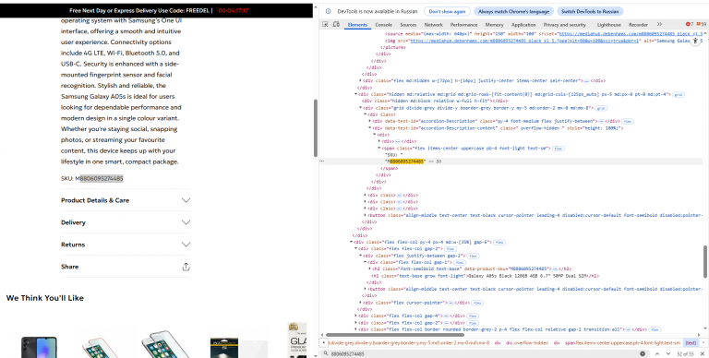The image size is (709, 358).
Task: Open the Recorder tab
Action: [639, 25]
